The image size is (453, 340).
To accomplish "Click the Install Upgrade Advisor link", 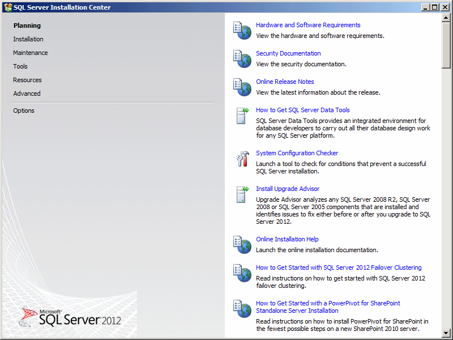I will (x=288, y=189).
